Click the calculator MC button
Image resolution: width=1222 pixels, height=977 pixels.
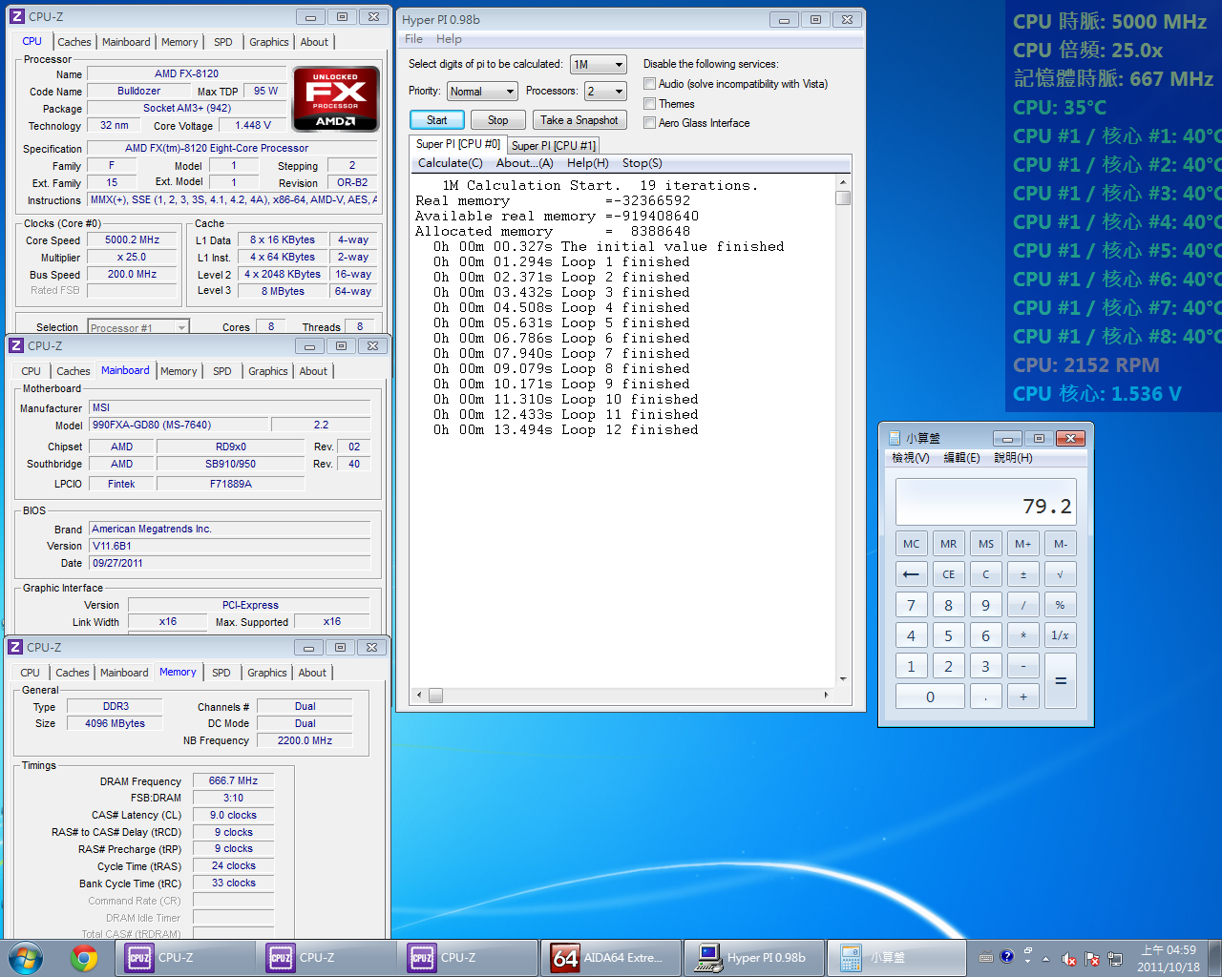911,544
